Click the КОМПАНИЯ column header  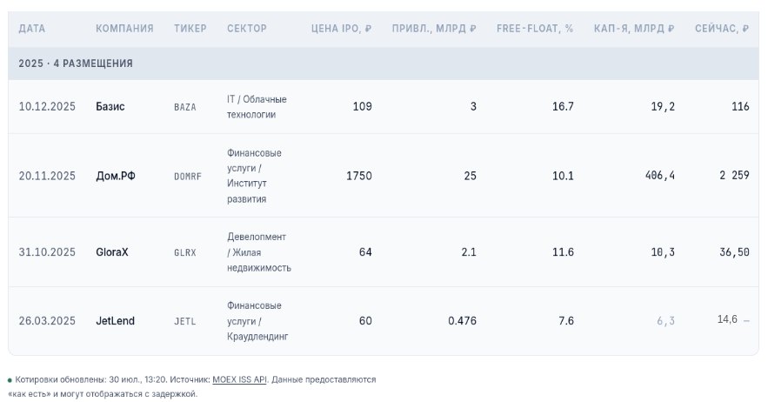tap(124, 29)
